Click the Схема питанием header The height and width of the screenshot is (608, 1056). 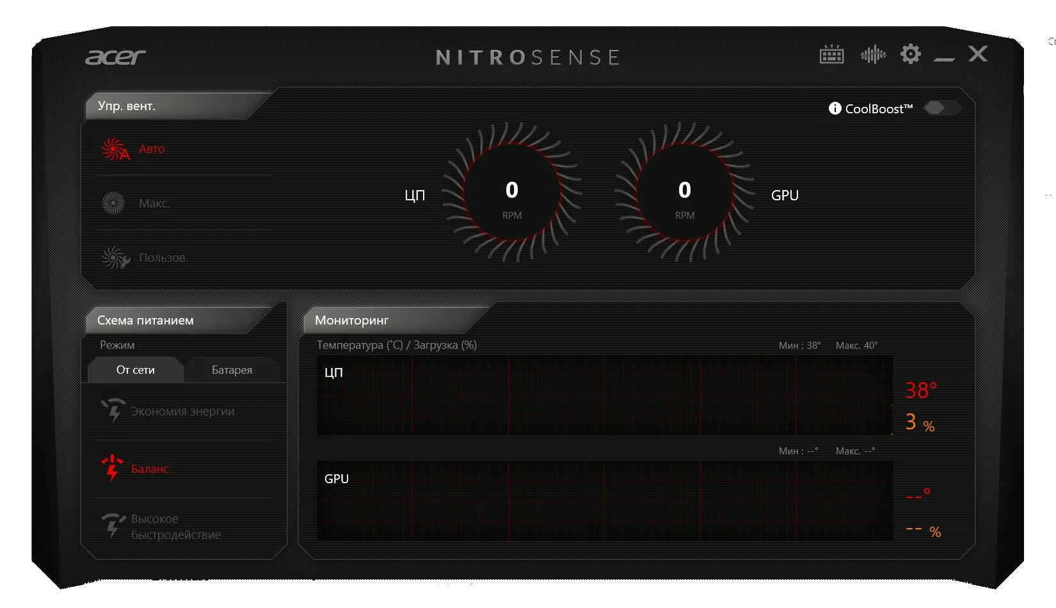pos(145,320)
